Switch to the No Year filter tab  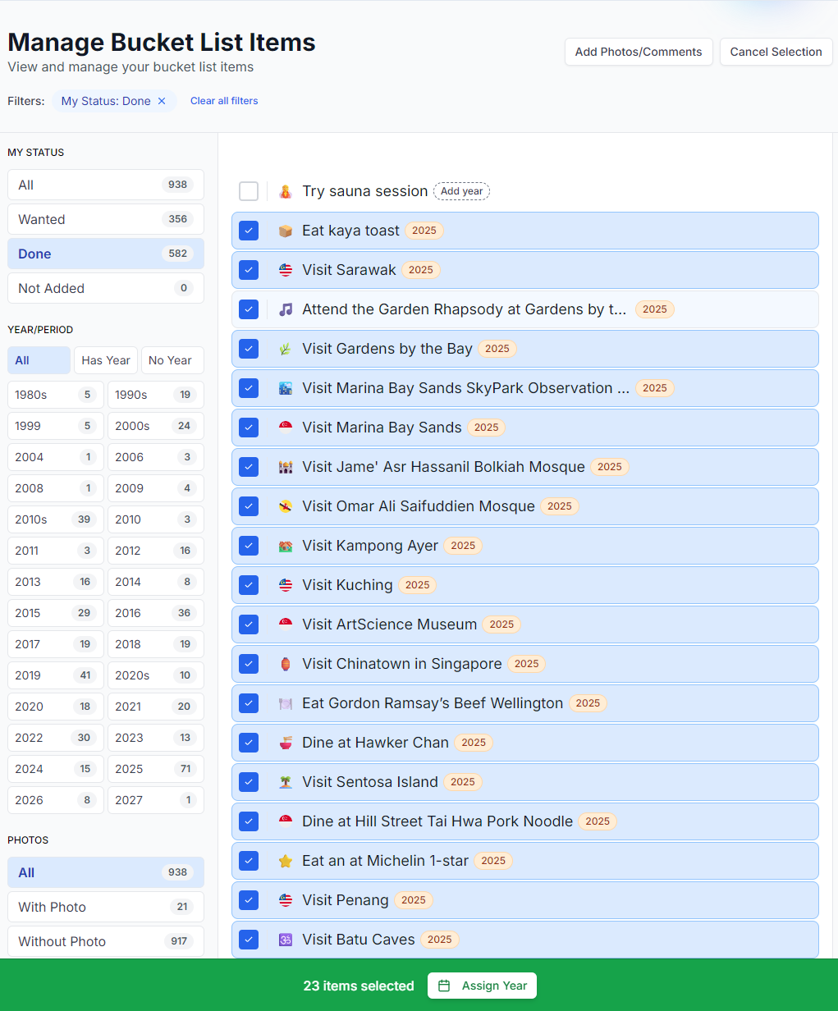(x=172, y=359)
